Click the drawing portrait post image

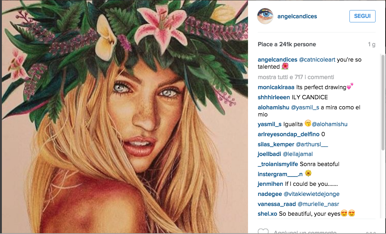click(x=124, y=117)
